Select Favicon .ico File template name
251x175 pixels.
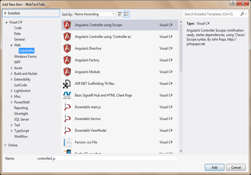pos(86,142)
